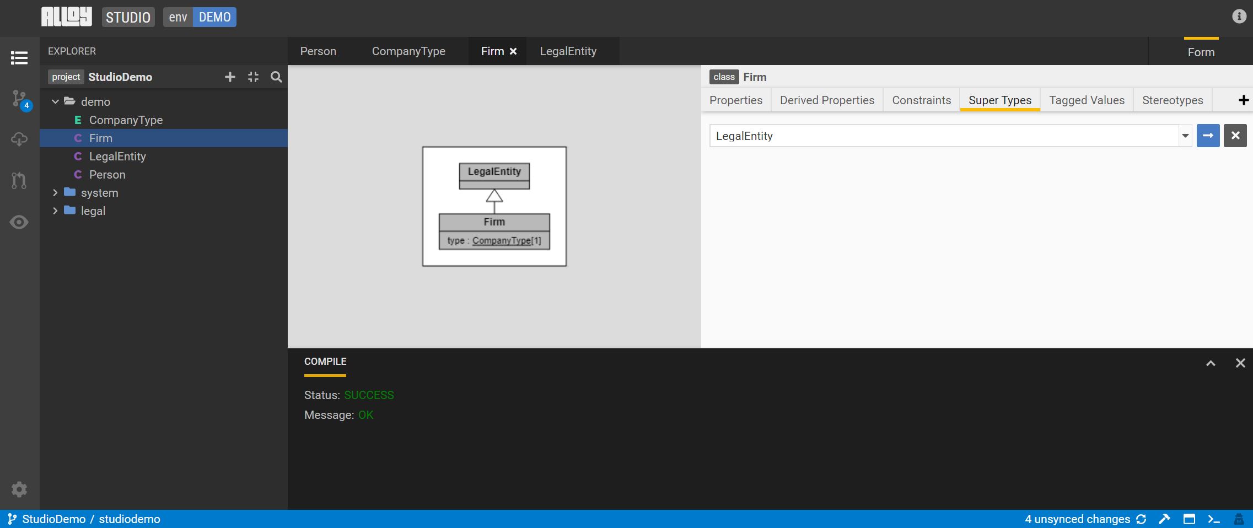
Task: Search elements using the magnifier icon
Action: pyautogui.click(x=276, y=77)
